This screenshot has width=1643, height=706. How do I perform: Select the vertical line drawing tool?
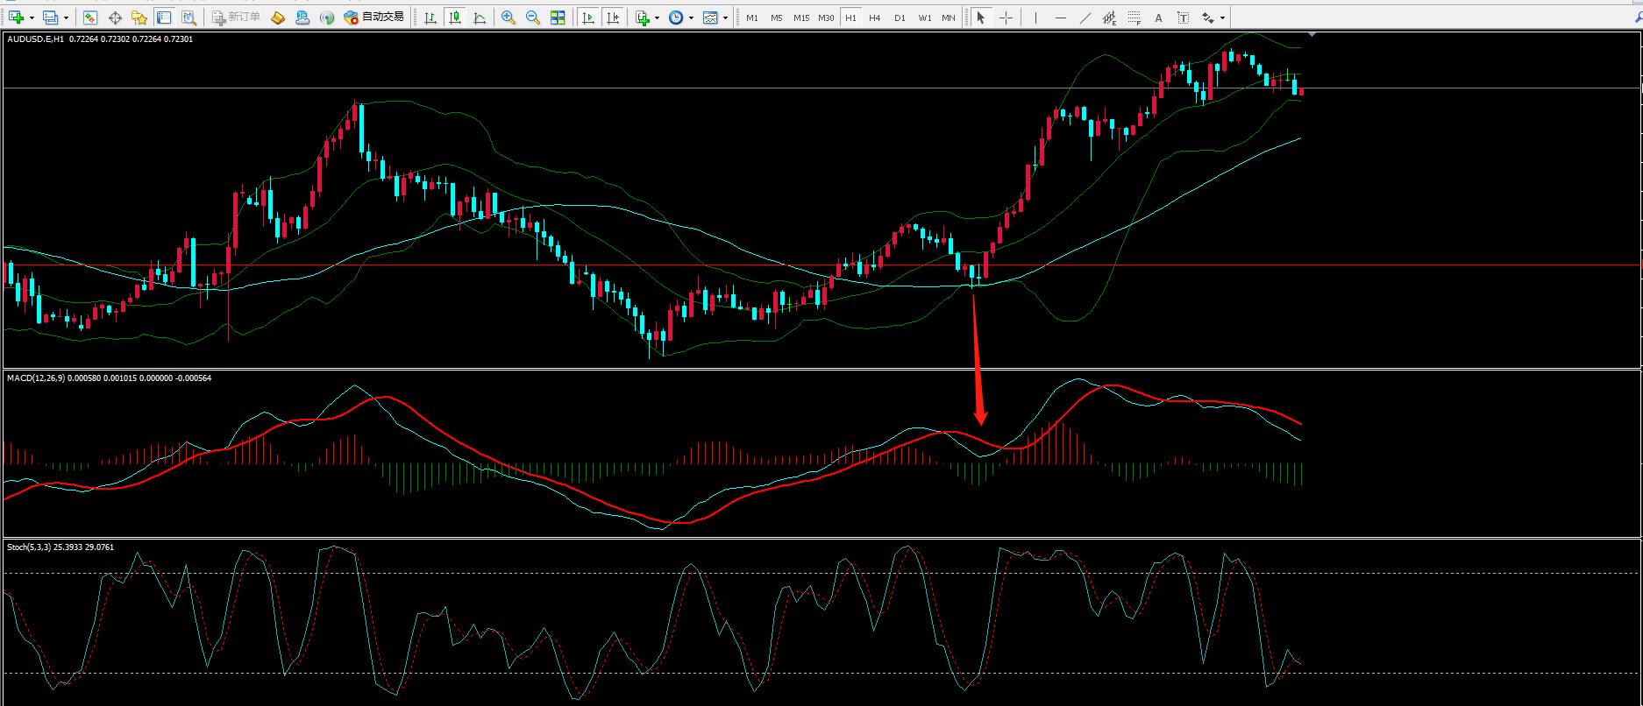pyautogui.click(x=1035, y=18)
